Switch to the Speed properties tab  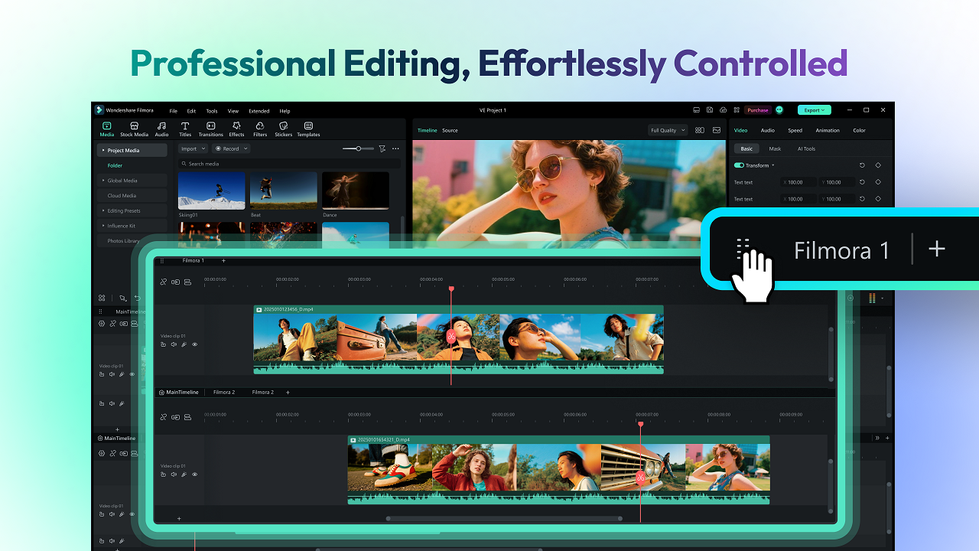tap(795, 130)
